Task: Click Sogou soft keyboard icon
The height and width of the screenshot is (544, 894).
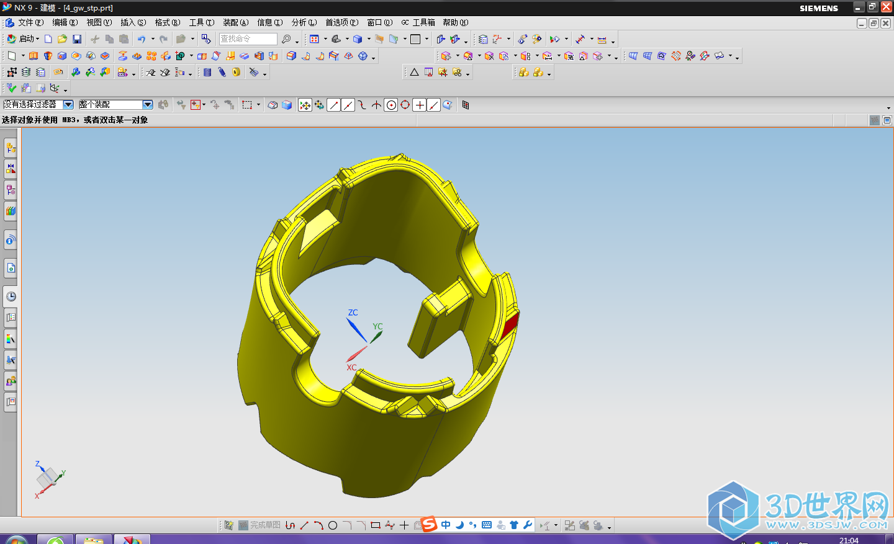Action: 487,525
